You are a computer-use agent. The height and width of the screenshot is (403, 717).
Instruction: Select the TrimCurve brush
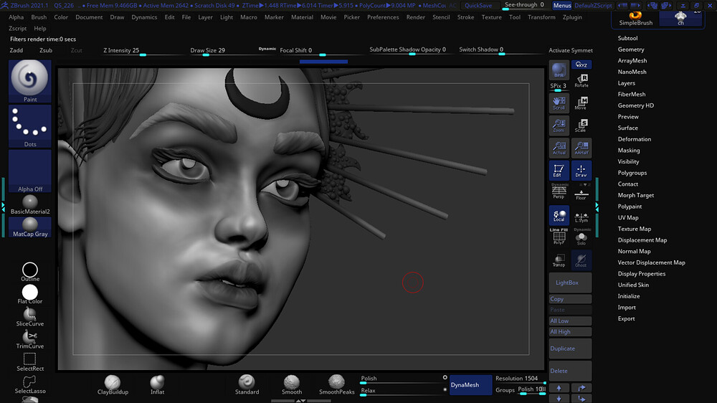30,338
